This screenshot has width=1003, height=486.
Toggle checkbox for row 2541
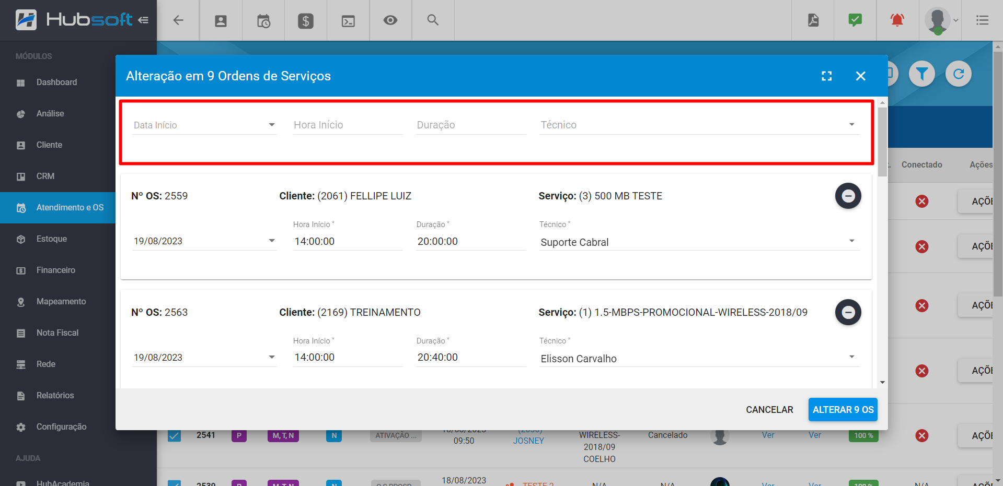click(x=174, y=435)
